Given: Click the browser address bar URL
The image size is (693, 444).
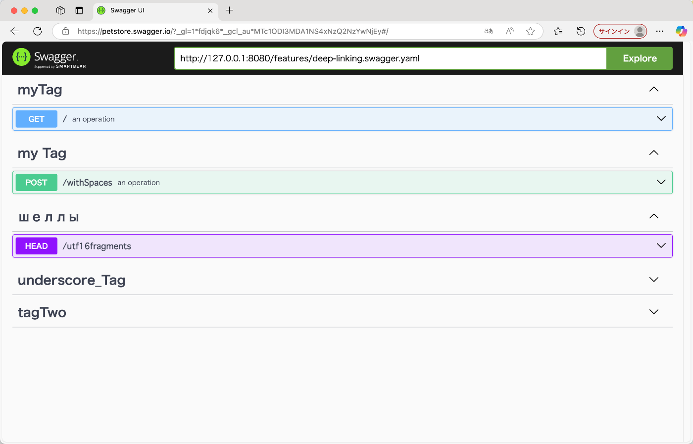Looking at the screenshot, I should pos(233,31).
